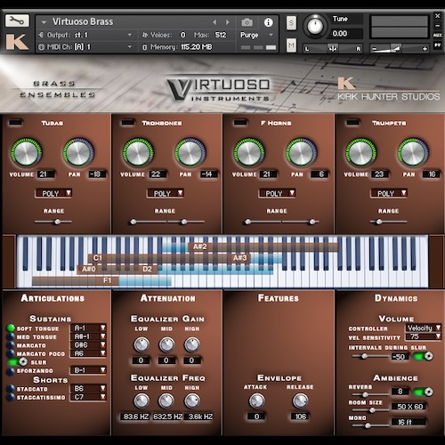
Task: Click the Equalizer Freq High knob
Action: click(192, 401)
